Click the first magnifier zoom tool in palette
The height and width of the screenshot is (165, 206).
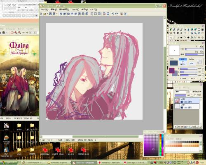pos(192,33)
